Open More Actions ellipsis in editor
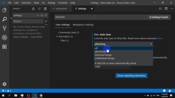 point(172,8)
